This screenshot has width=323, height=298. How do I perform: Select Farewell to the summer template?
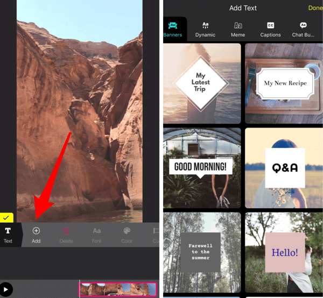(x=202, y=252)
